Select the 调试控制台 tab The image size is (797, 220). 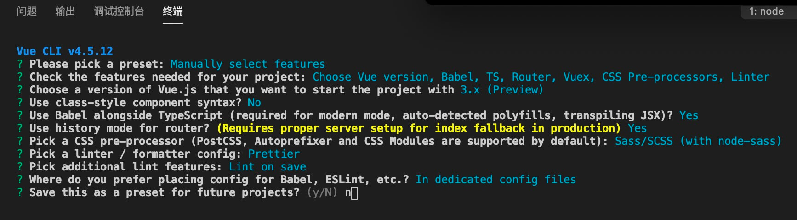[x=119, y=11]
